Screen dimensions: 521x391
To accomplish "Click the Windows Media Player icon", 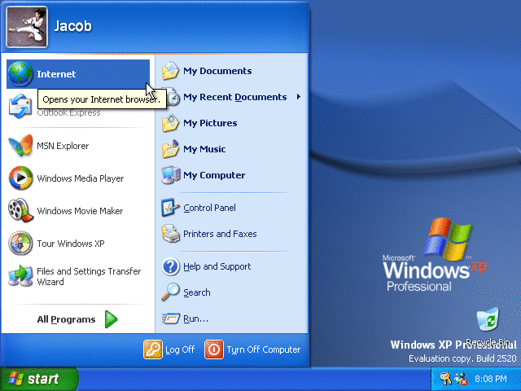I will coord(20,178).
